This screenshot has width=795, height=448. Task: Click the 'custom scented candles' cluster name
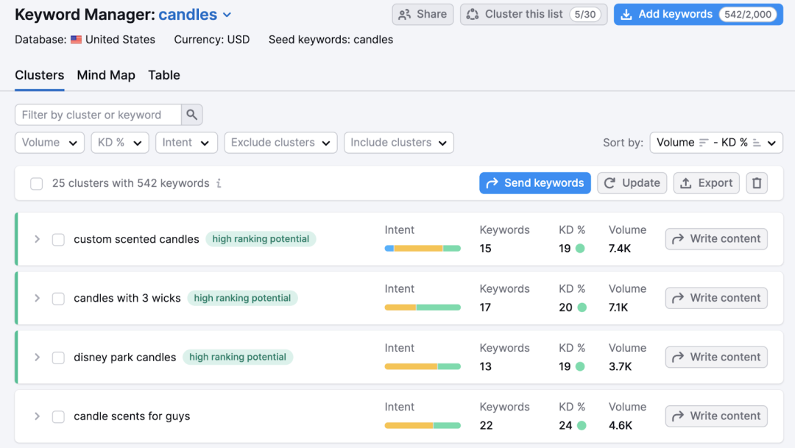pos(136,239)
